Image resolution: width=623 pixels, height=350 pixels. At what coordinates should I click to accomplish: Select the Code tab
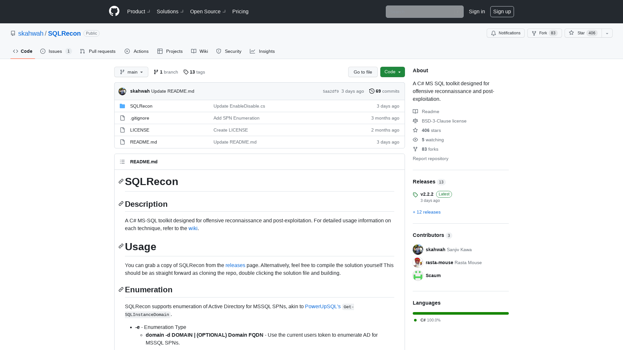click(x=23, y=51)
